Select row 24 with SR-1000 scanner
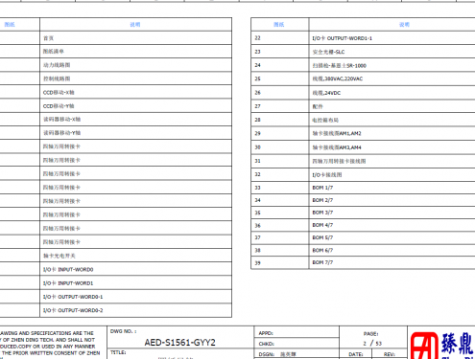Viewport: 475px width, 359px height. 363,65
